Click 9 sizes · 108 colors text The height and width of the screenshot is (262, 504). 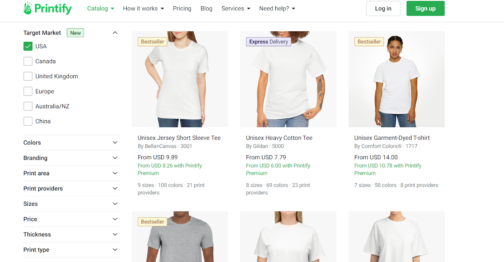point(160,185)
